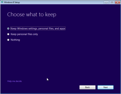Screen dimensions: 121x94
Task: Minimize the Windows 8 Setup window
Action: (106, 2)
